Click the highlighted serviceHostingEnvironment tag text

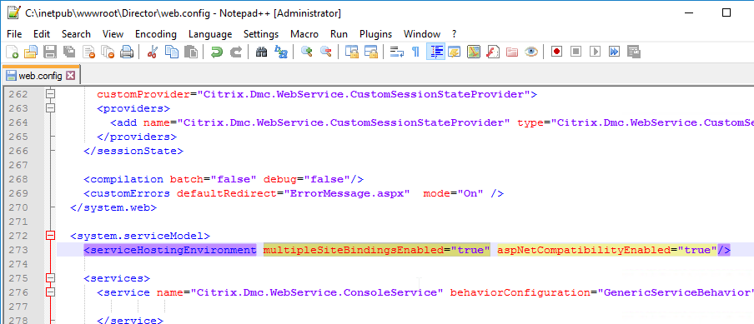[x=170, y=250]
